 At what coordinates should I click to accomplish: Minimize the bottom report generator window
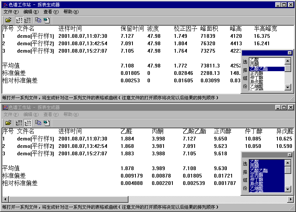pos(278,107)
